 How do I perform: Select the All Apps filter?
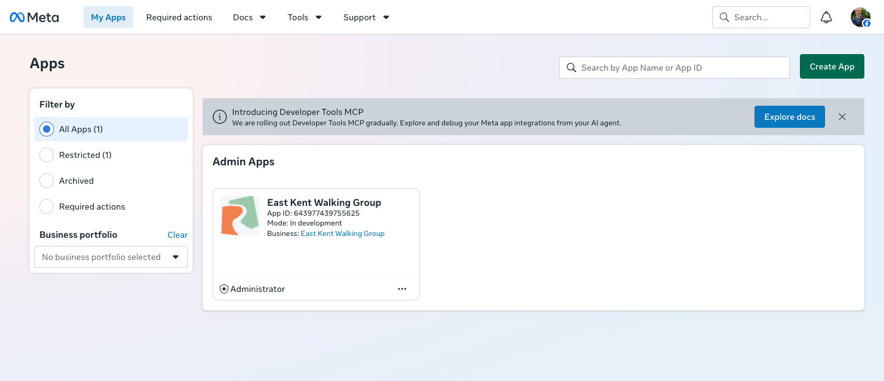[111, 129]
